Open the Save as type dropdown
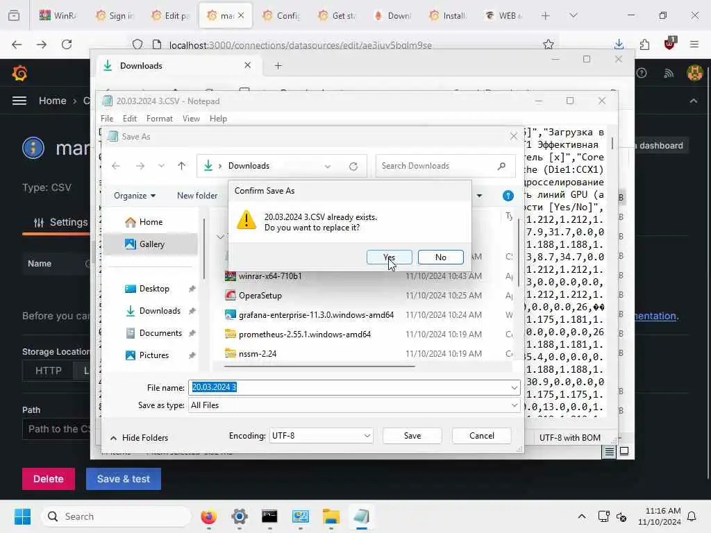The height and width of the screenshot is (533, 711). click(x=354, y=405)
